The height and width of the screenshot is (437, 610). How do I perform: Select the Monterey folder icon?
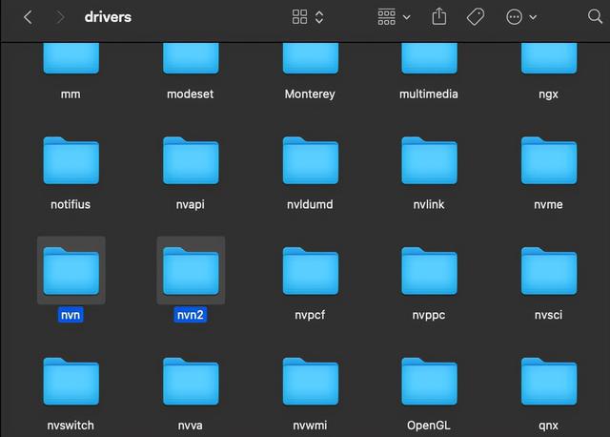[311, 58]
